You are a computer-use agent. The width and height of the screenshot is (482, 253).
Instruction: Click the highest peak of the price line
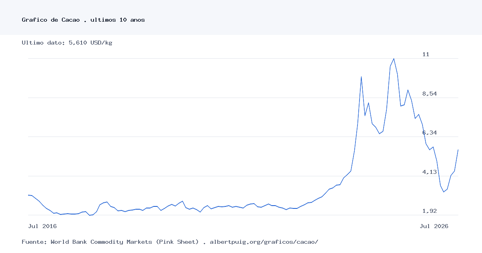[x=394, y=59]
